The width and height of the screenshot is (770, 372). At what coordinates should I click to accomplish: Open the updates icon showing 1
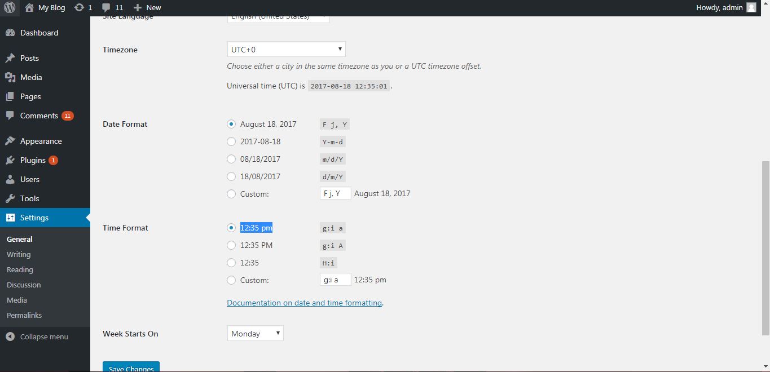pos(80,7)
